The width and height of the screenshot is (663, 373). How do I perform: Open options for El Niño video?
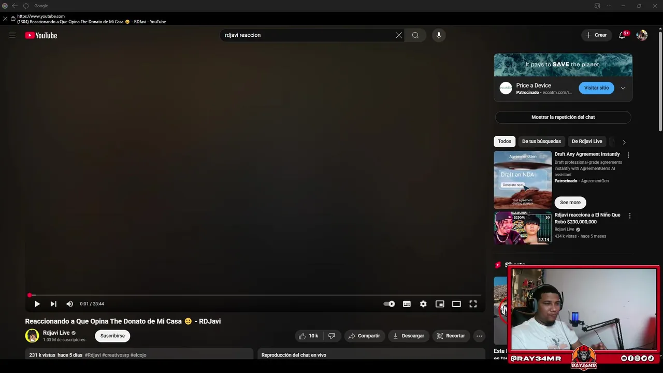tap(630, 216)
